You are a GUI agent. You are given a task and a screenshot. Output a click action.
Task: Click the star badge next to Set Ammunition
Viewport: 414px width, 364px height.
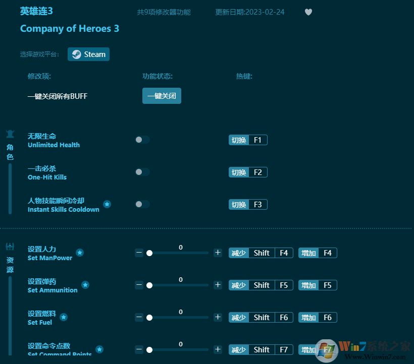coord(85,285)
